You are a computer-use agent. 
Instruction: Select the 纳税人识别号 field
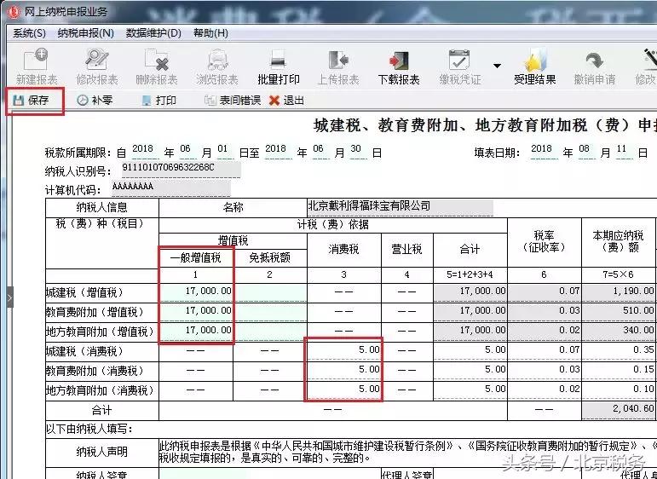[x=180, y=170]
